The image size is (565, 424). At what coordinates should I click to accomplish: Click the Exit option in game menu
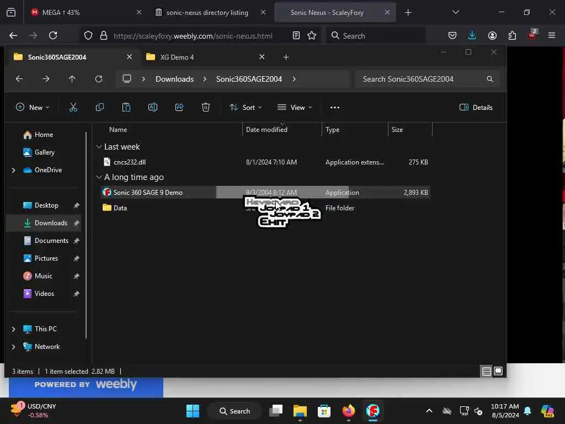pyautogui.click(x=273, y=222)
